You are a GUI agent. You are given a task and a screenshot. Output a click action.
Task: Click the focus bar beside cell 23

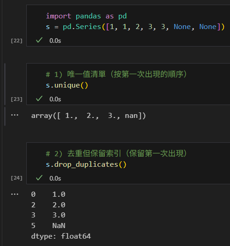click(x=5, y=84)
